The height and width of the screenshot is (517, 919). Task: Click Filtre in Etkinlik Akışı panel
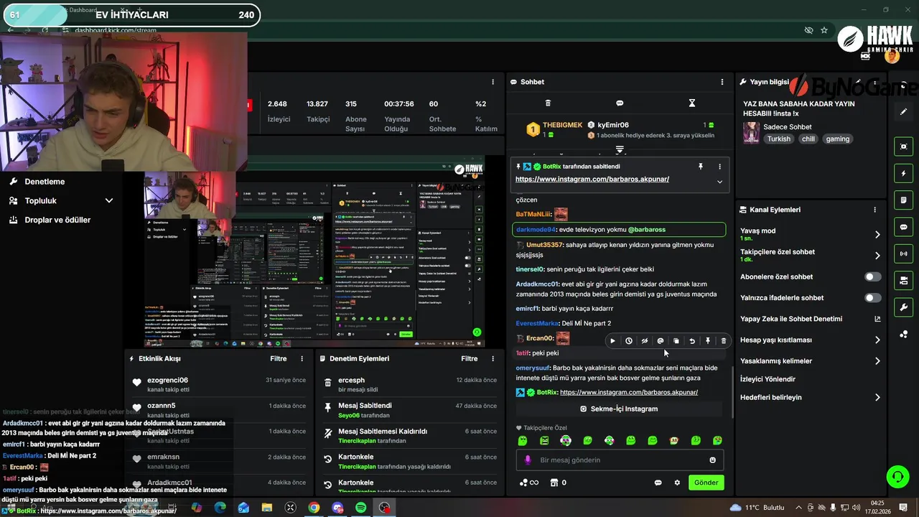279,358
